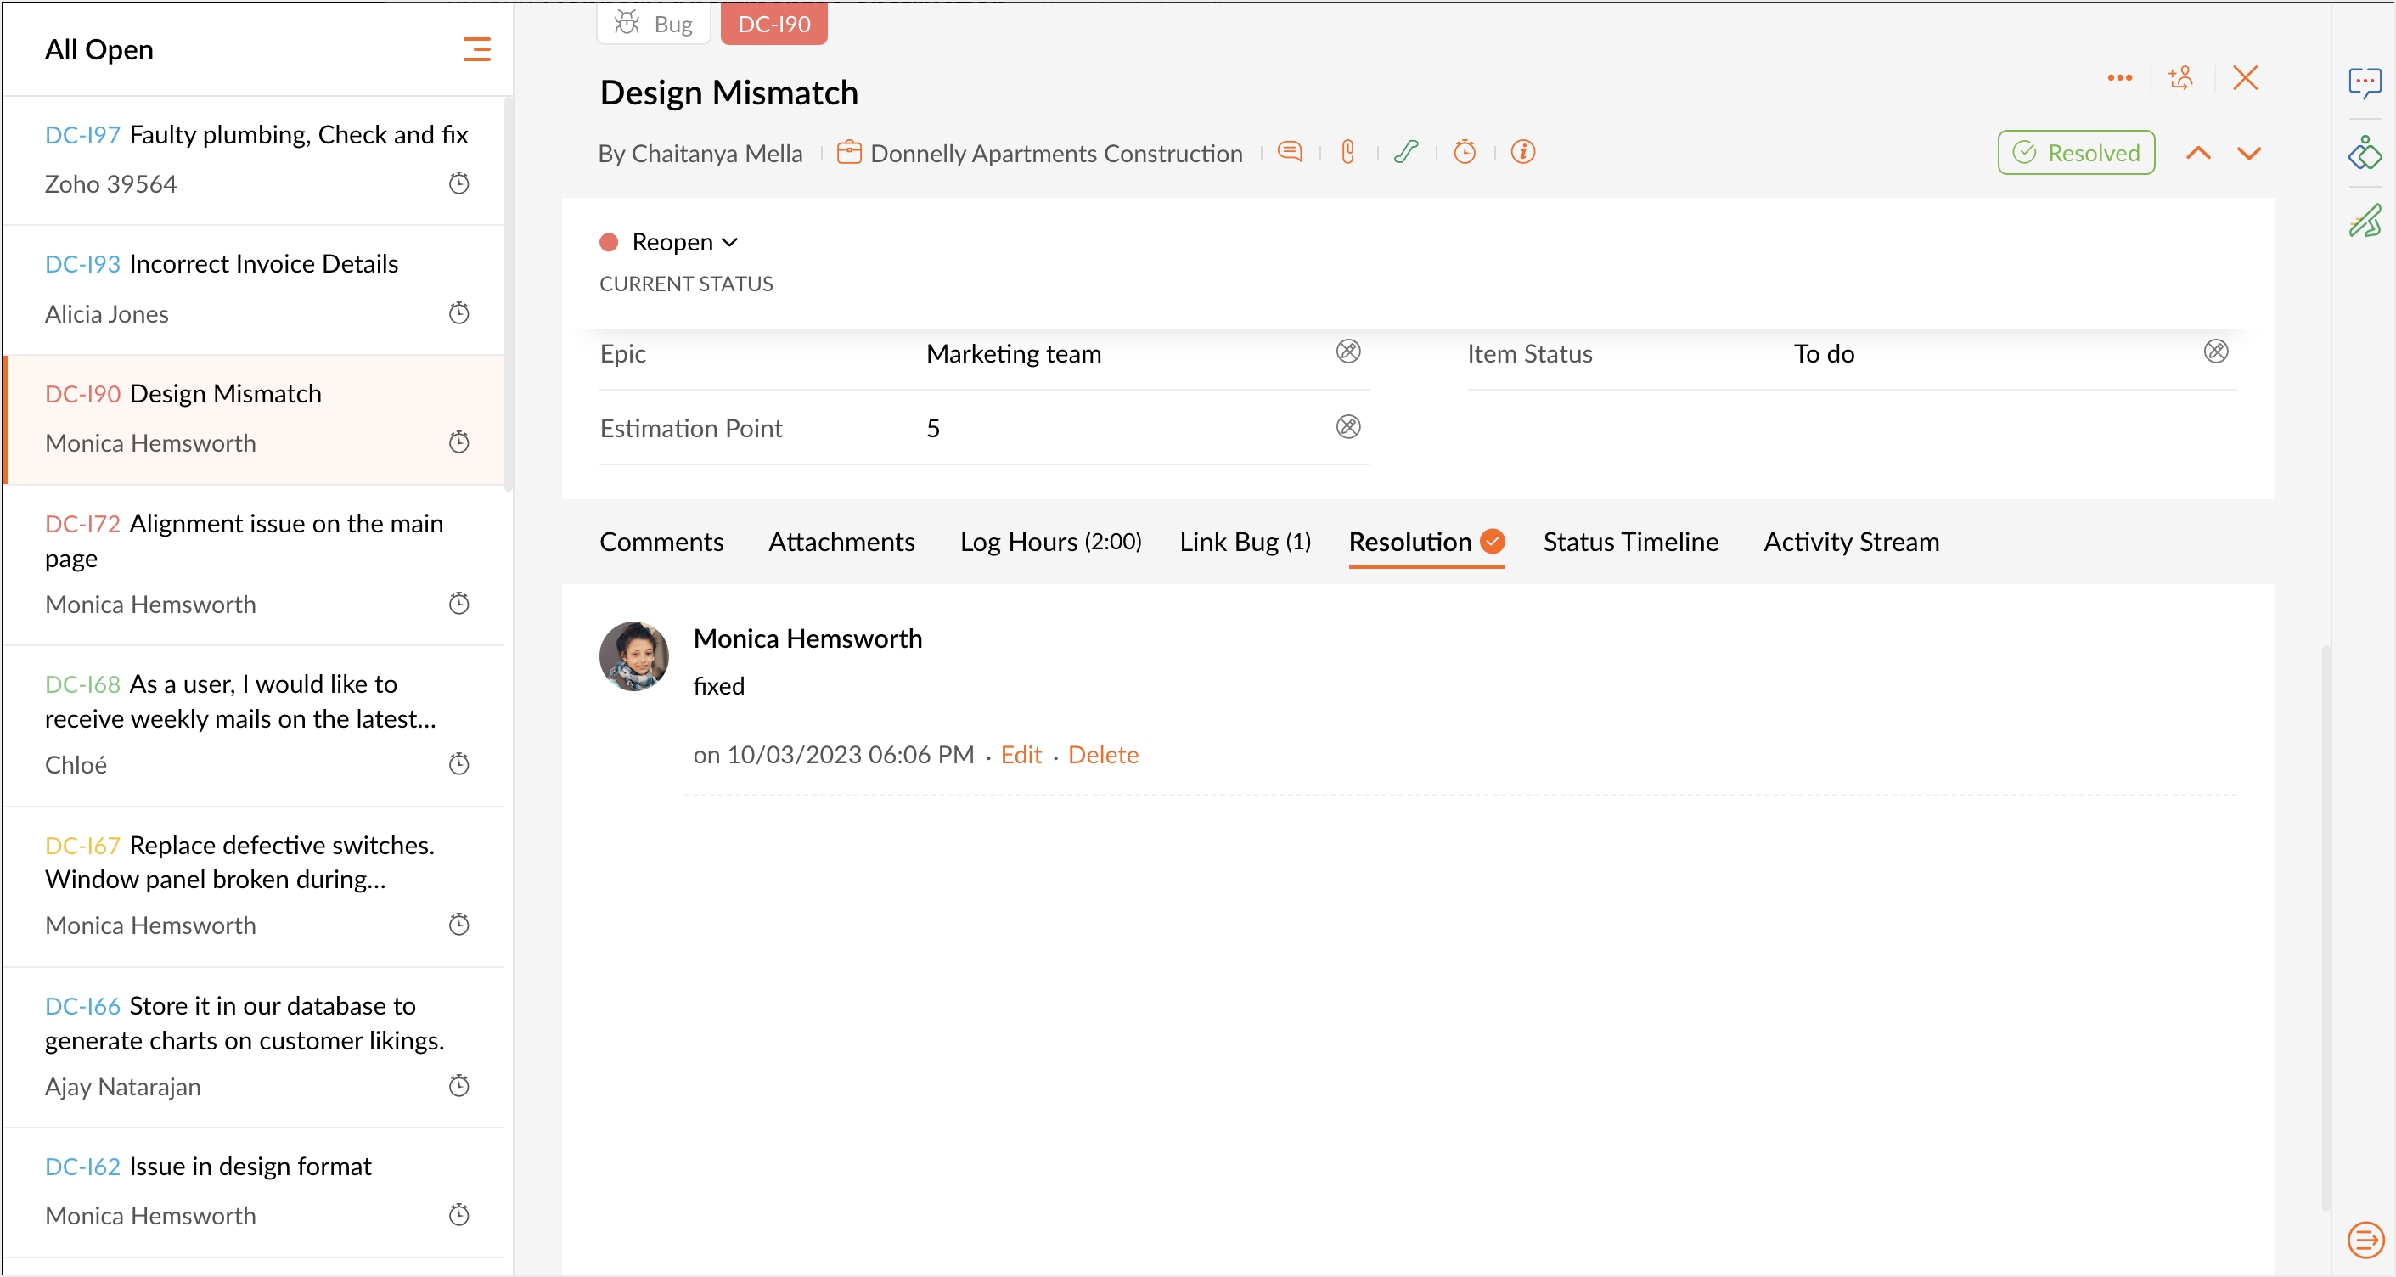Image resolution: width=2396 pixels, height=1277 pixels.
Task: Open the All Open list view menu icon
Action: coord(476,49)
